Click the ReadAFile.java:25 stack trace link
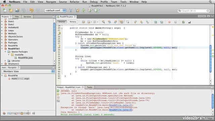This screenshot has width=215, height=121. 121,105
